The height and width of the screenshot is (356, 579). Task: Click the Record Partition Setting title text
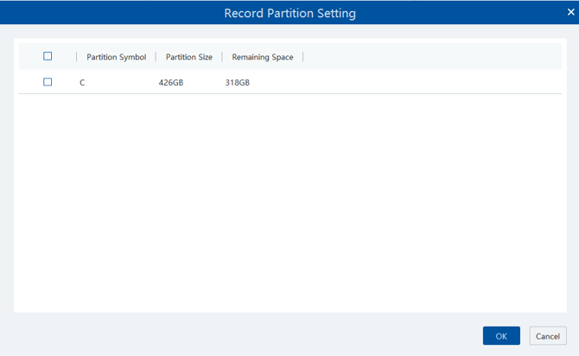(x=289, y=13)
